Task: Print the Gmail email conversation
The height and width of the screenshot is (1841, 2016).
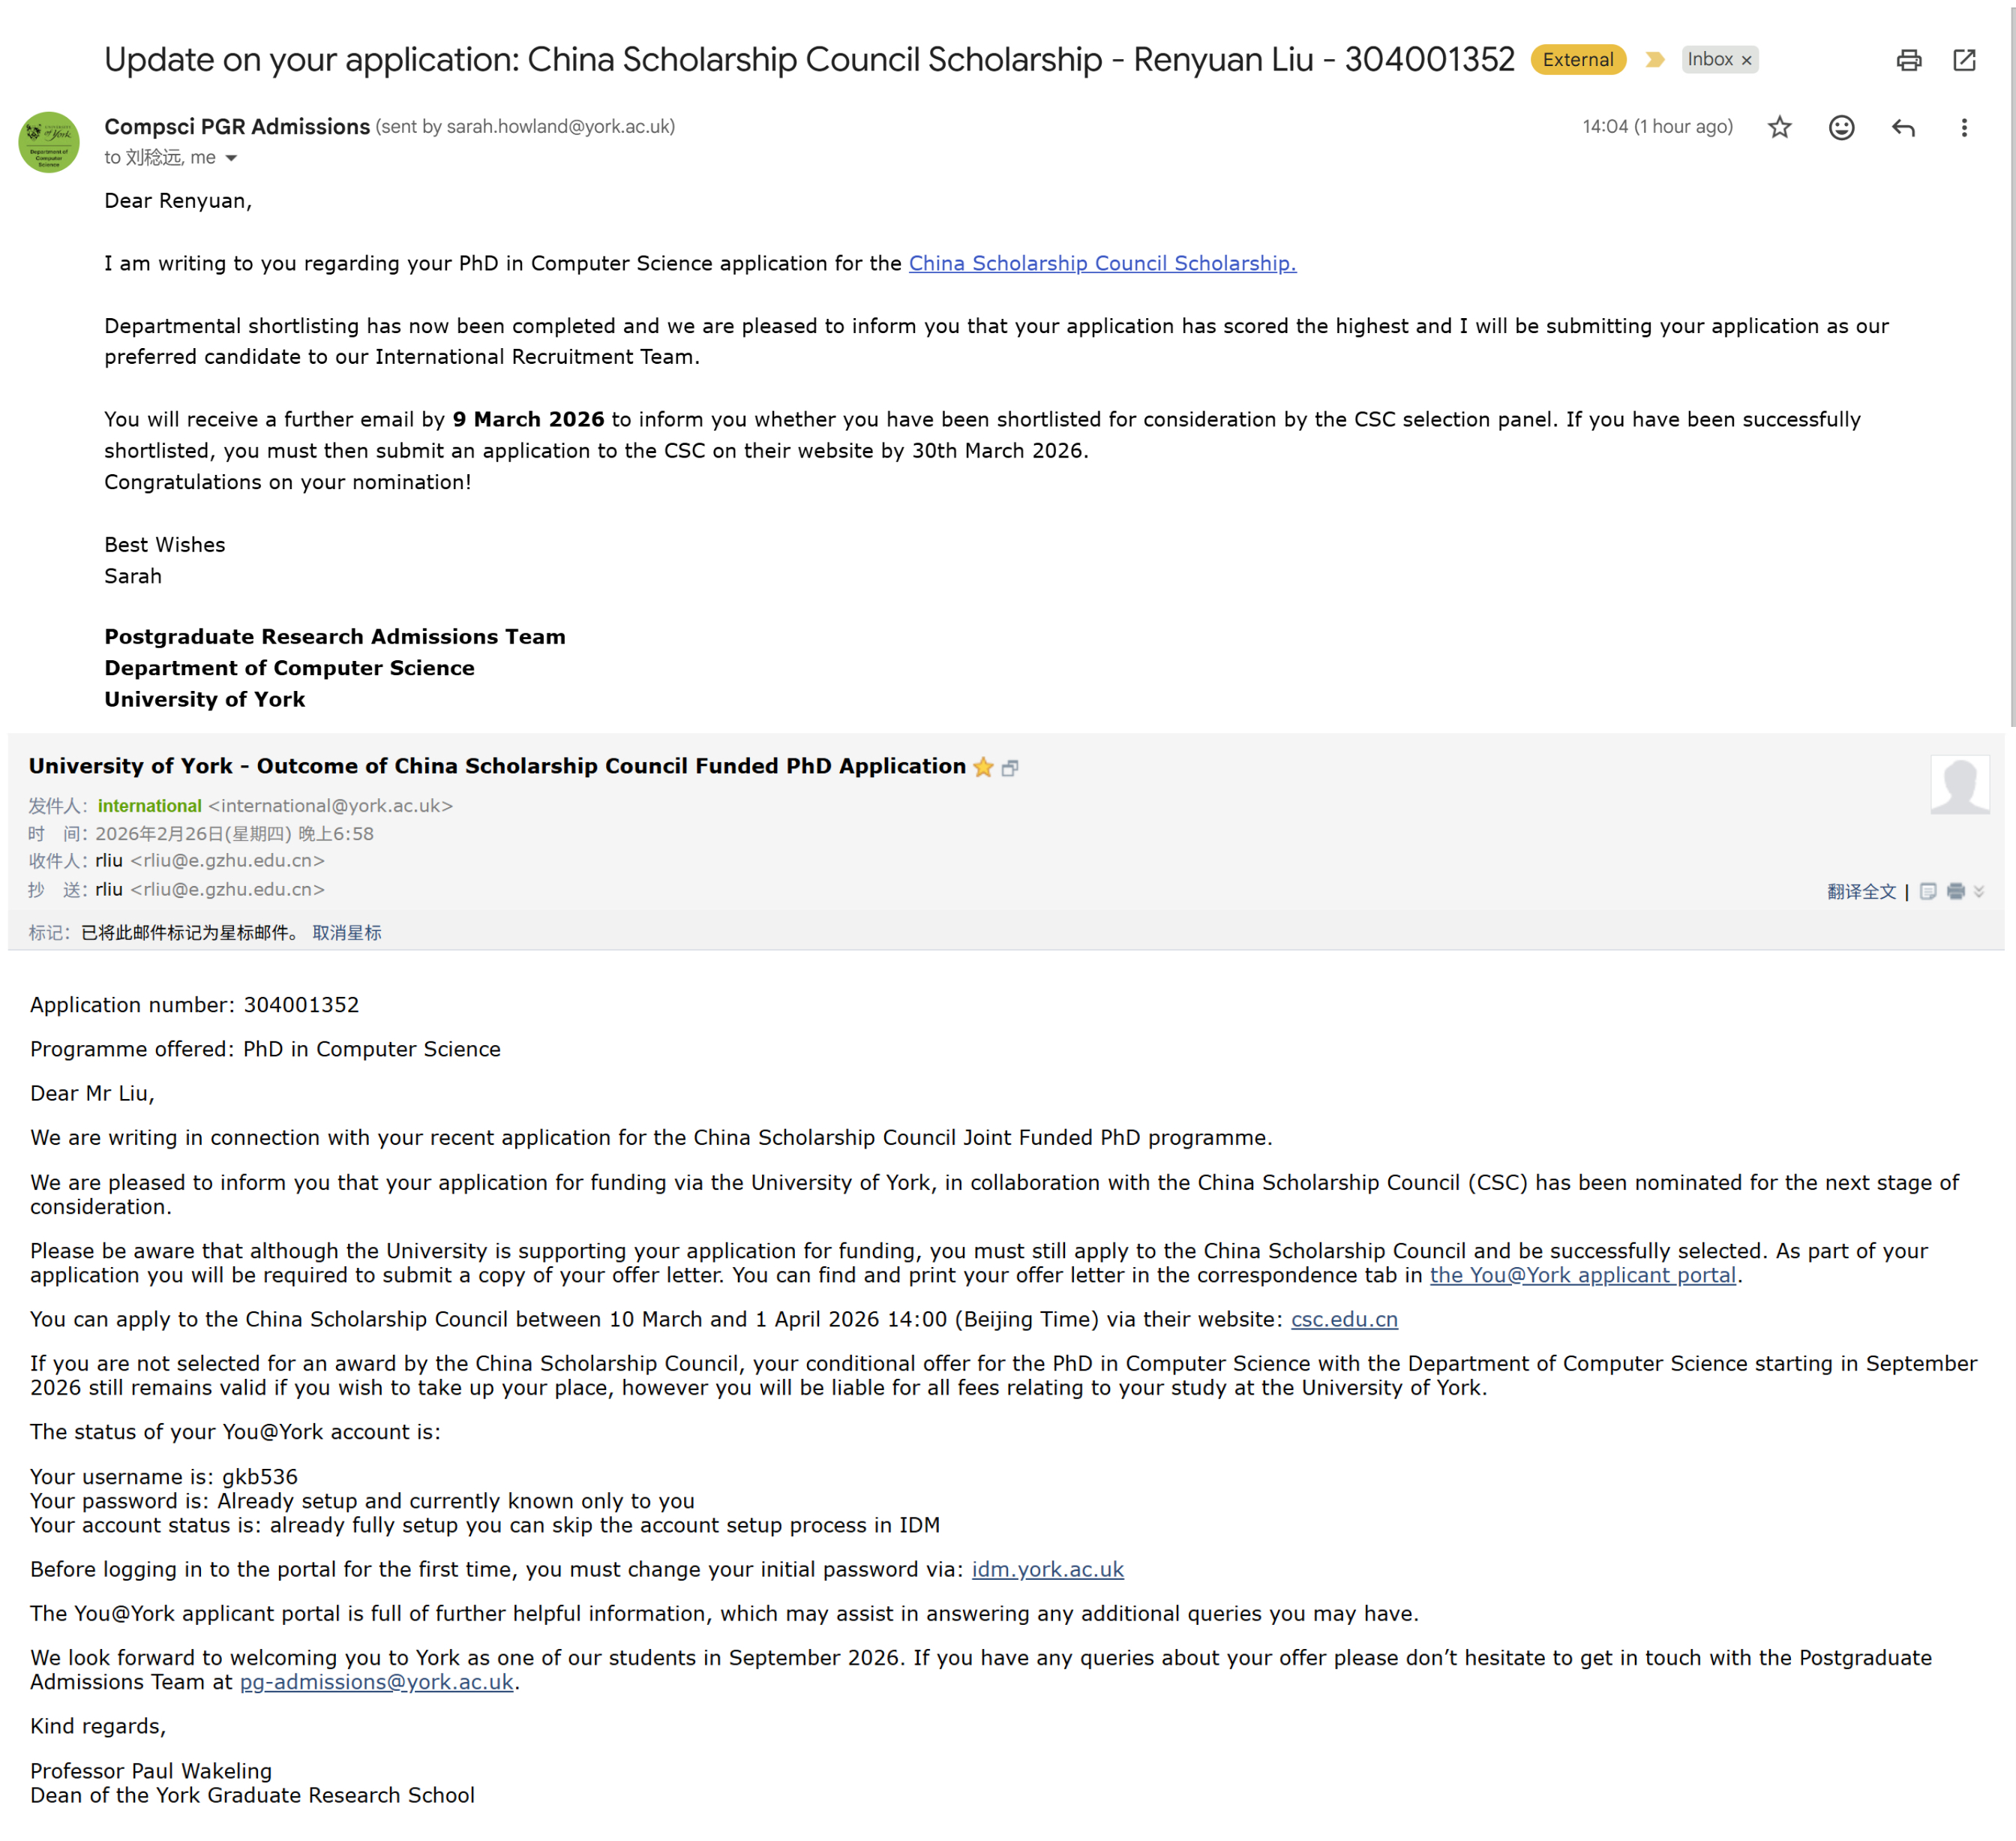Action: [x=1908, y=60]
